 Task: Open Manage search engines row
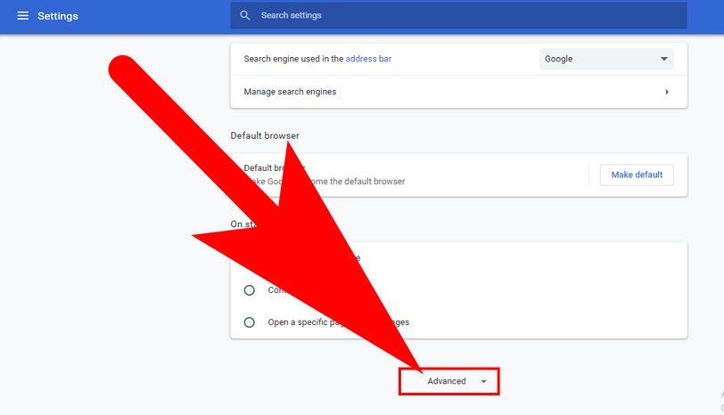coord(458,92)
